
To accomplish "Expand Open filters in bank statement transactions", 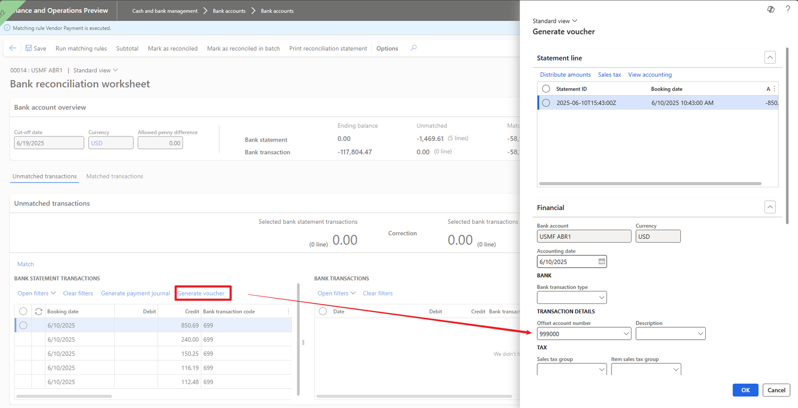I will click(36, 293).
